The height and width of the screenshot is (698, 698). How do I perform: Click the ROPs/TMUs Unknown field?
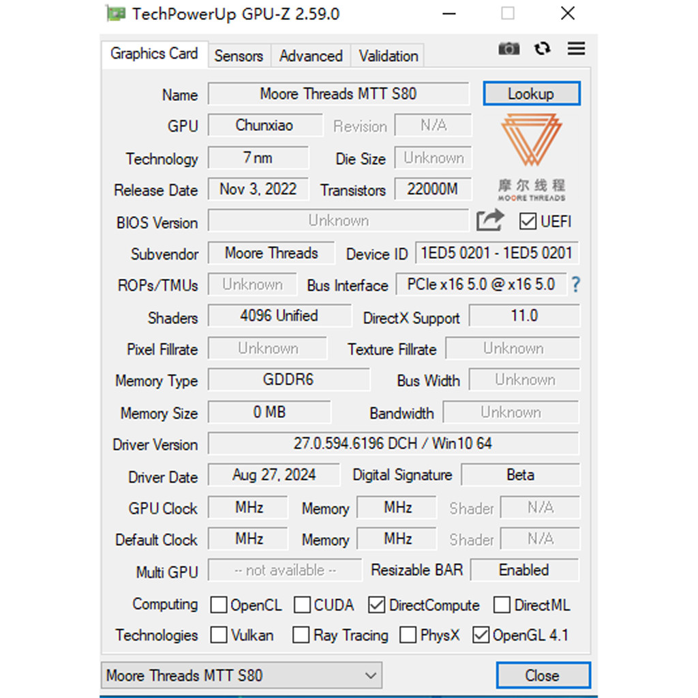click(252, 284)
